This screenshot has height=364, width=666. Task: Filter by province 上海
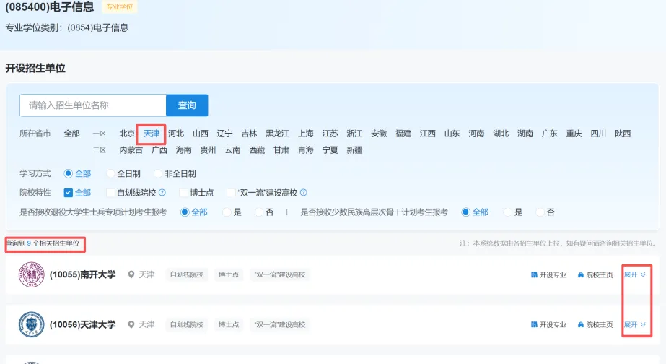click(x=305, y=134)
